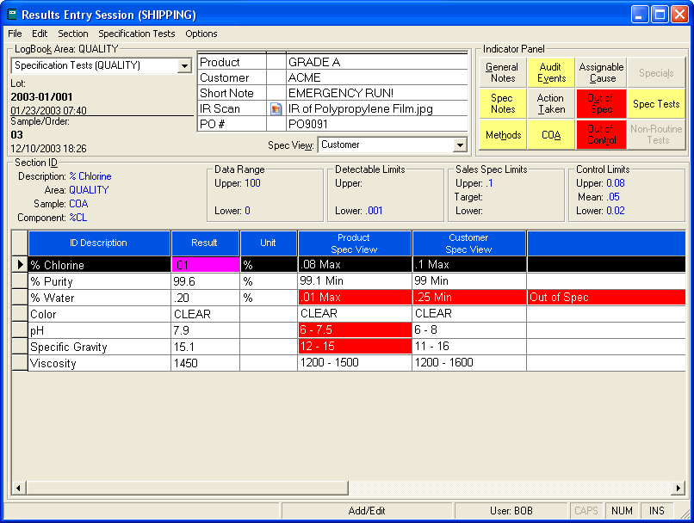The width and height of the screenshot is (694, 523).
Task: Select the % Water row selector box
Action: (x=20, y=298)
